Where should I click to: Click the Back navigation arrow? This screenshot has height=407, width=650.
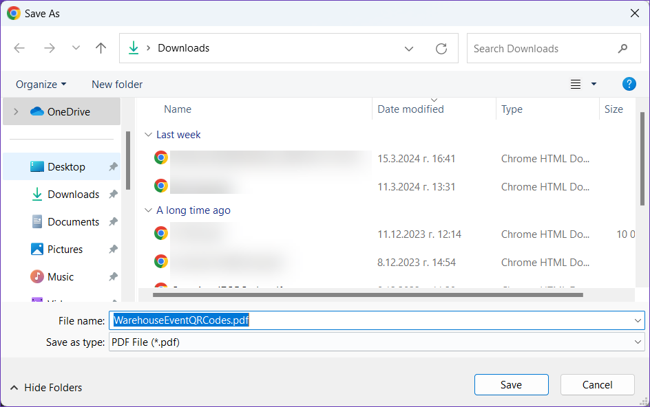point(19,48)
